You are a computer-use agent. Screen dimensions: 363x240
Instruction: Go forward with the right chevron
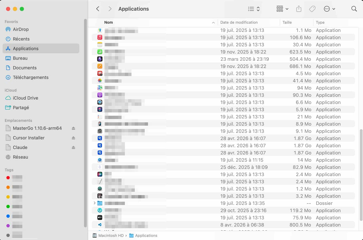[110, 9]
